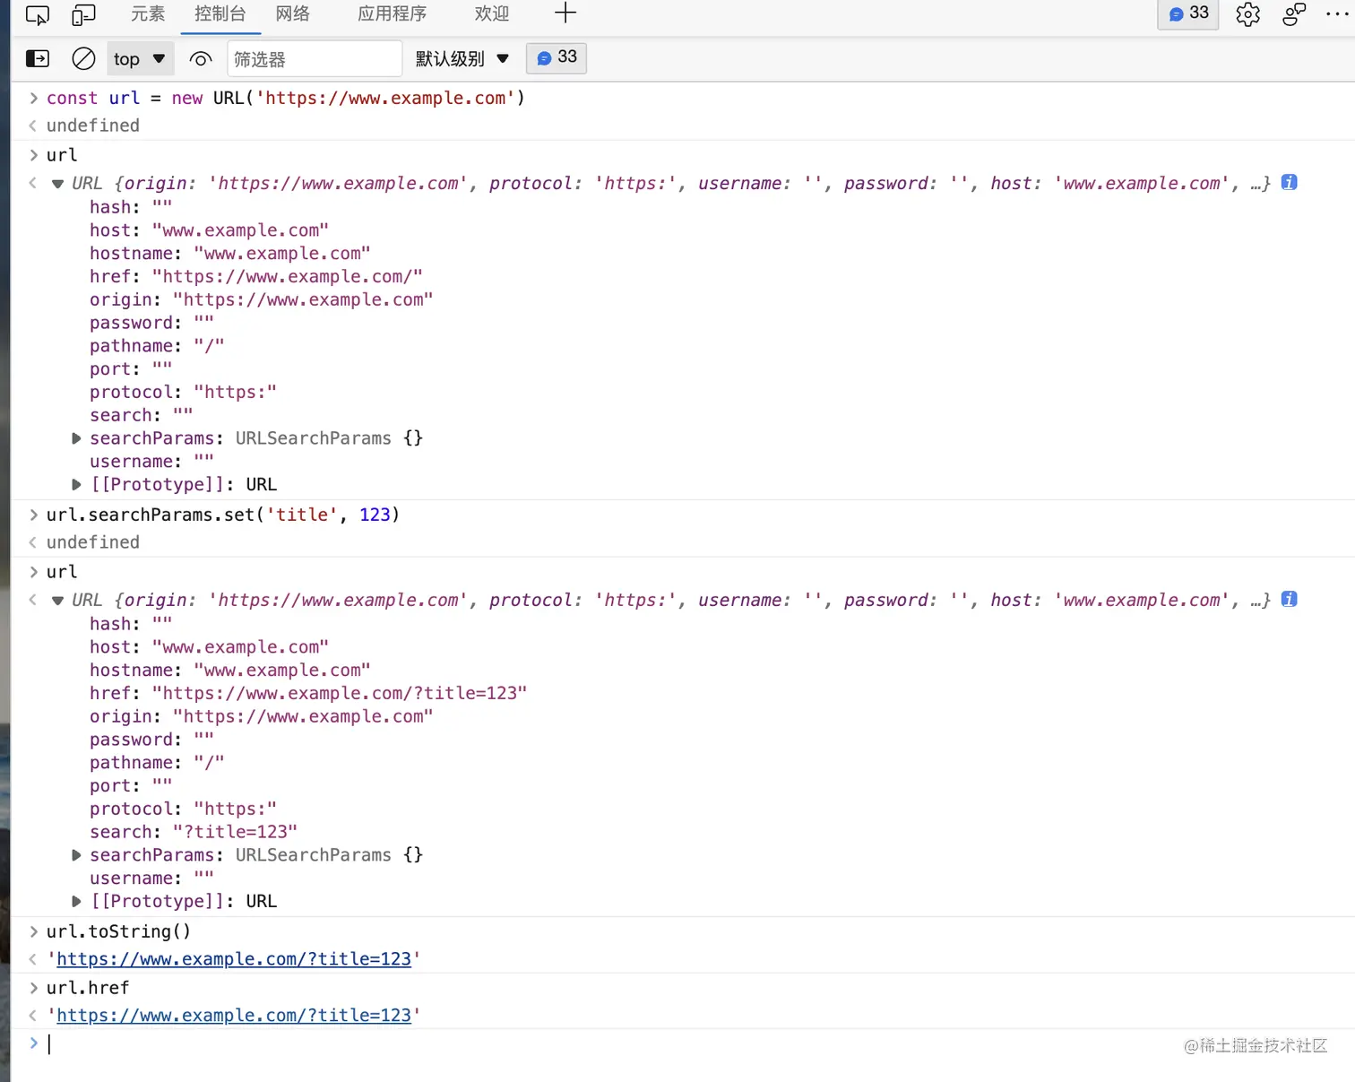Switch to the 应用程序 tab
This screenshot has height=1082, width=1355.
[393, 13]
